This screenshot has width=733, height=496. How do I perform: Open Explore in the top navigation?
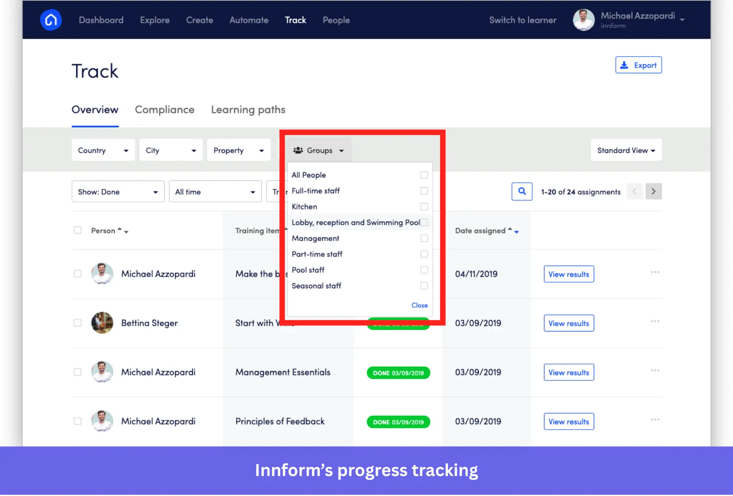click(x=155, y=20)
